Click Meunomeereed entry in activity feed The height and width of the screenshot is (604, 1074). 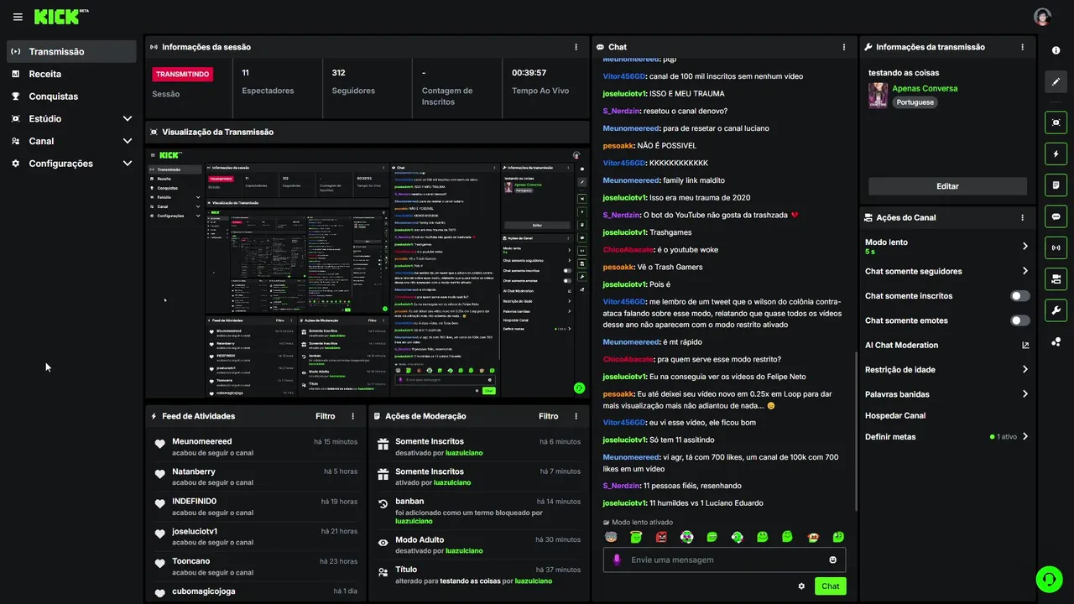(256, 446)
